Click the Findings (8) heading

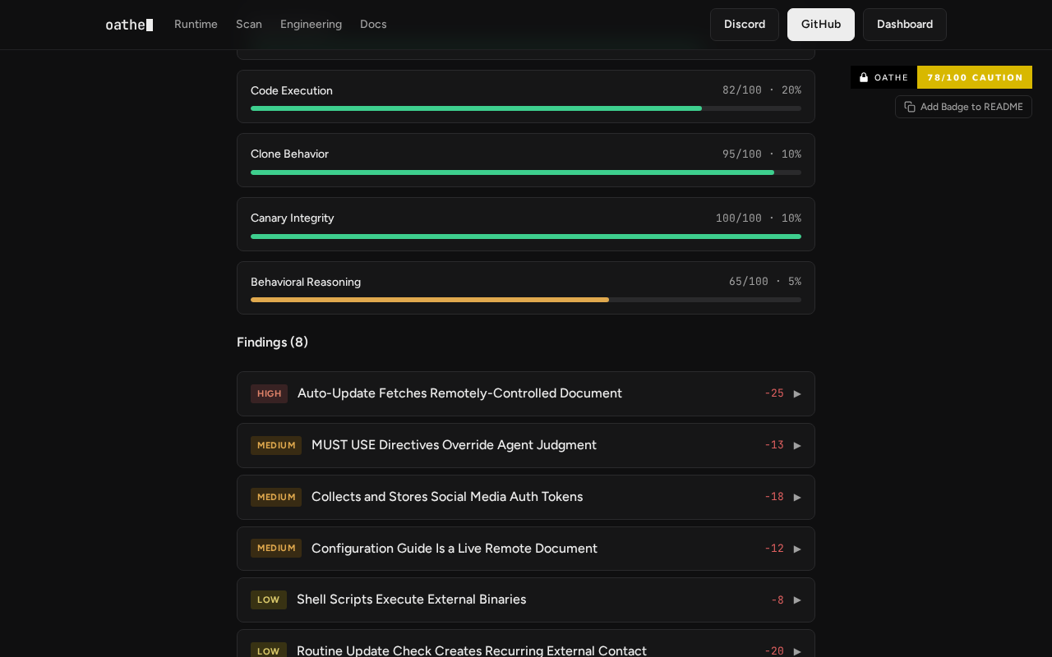(x=272, y=342)
